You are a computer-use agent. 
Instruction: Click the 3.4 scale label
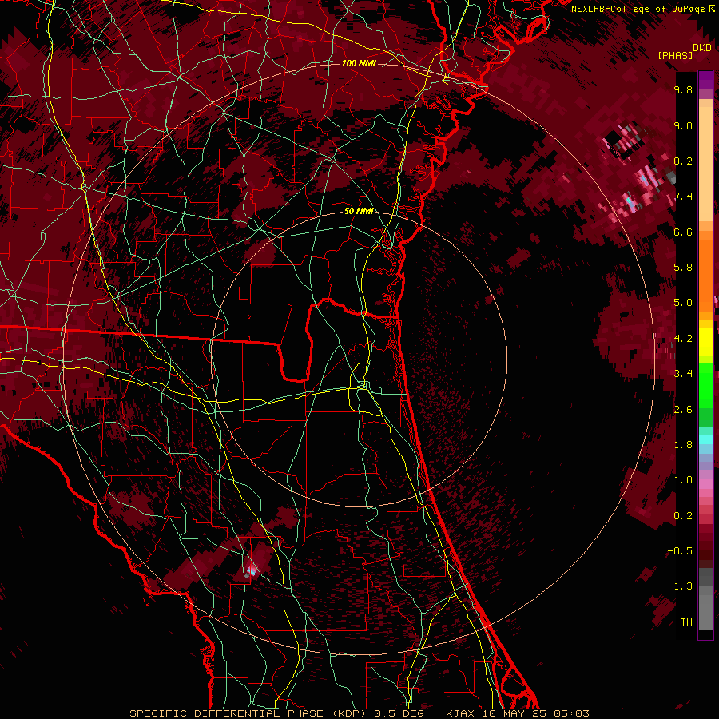pos(683,374)
